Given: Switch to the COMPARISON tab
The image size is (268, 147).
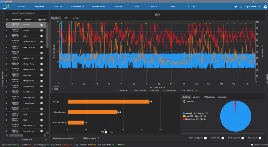Looking at the screenshot, I should [77, 6].
